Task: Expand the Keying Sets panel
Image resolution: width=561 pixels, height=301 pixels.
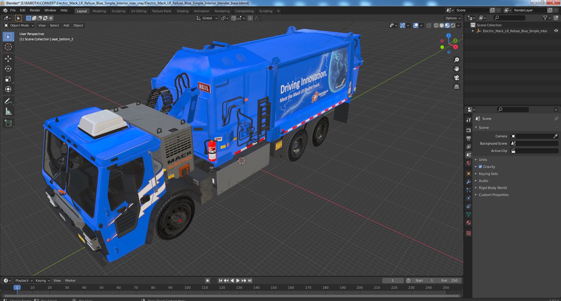Action: point(488,174)
